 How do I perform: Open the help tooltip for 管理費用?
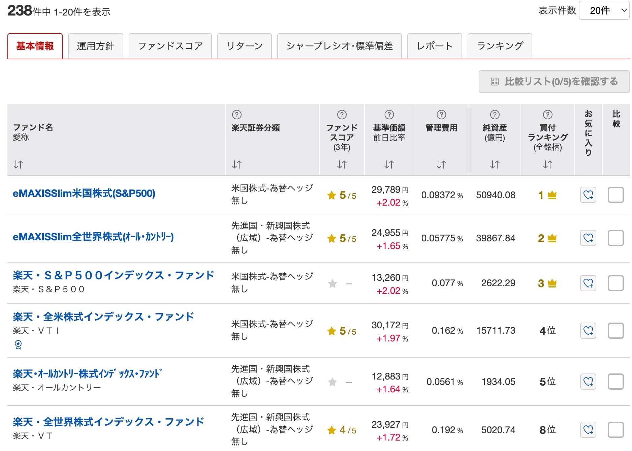(441, 114)
